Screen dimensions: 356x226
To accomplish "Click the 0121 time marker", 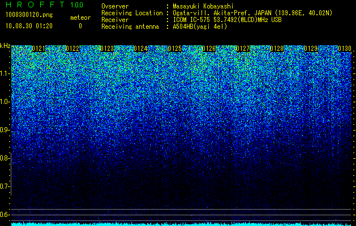I will [38, 49].
